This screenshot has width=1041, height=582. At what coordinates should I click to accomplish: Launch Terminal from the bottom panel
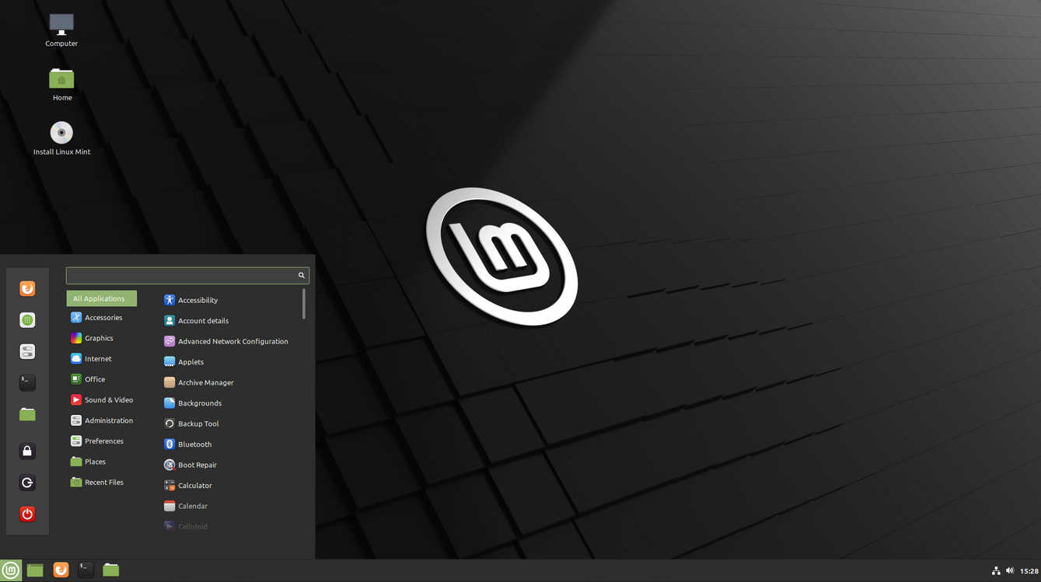86,570
